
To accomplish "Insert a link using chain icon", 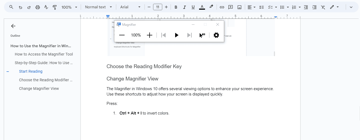I will coord(222,7).
